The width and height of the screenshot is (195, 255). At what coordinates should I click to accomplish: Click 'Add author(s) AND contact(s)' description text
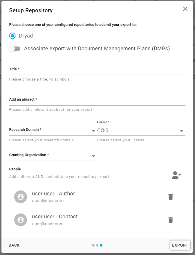[59, 177]
